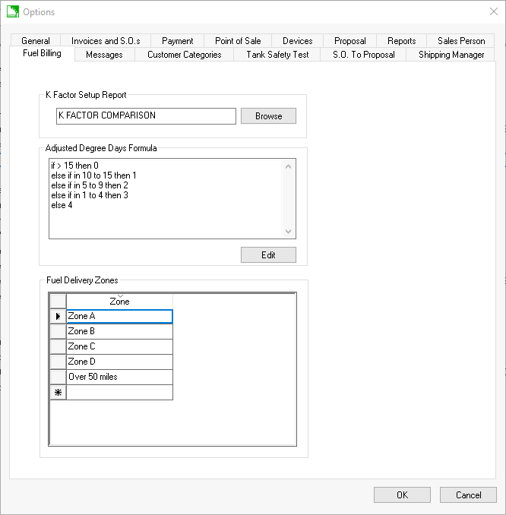
Task: Click the Options window app icon
Action: (12, 12)
